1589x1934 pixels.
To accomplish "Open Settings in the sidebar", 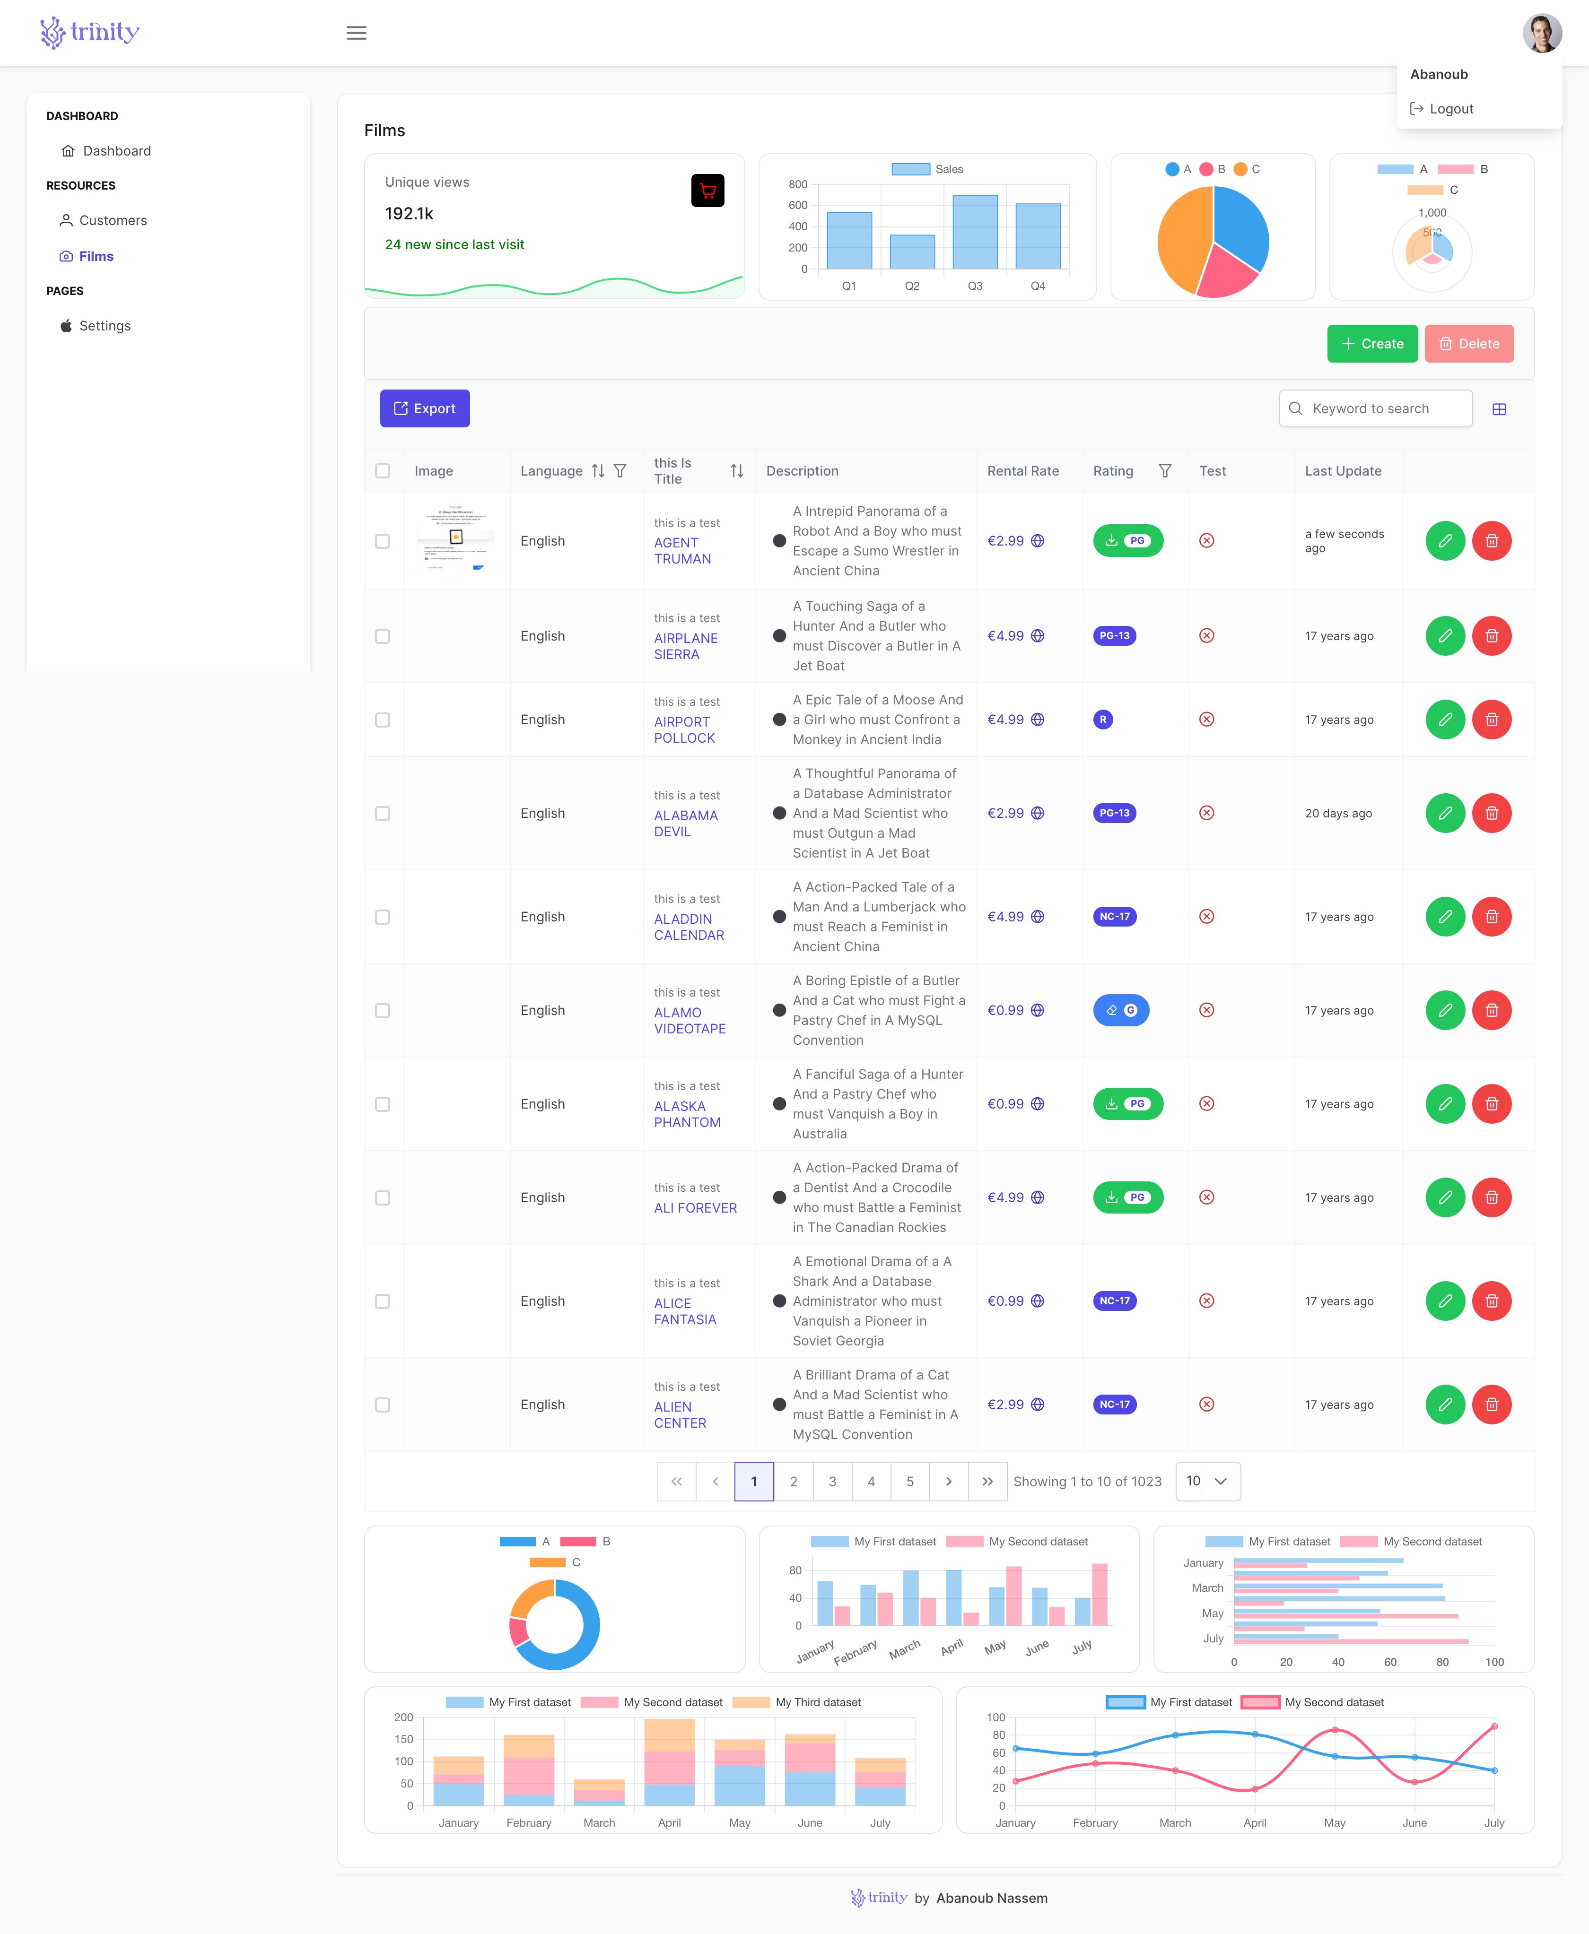I will [96, 326].
